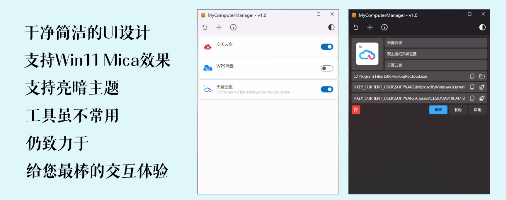Click 天翼云盘 label in the light list
This screenshot has height=200, width=506.
pos(224,87)
